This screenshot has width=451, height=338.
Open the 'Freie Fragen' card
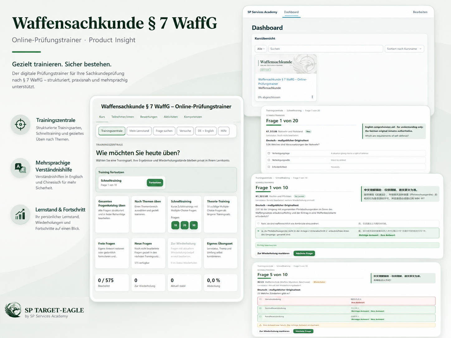(112, 253)
